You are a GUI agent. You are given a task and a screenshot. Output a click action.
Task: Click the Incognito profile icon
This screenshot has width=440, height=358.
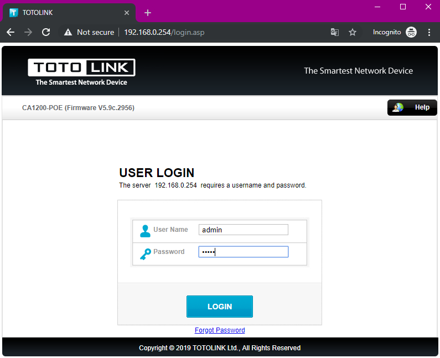411,32
